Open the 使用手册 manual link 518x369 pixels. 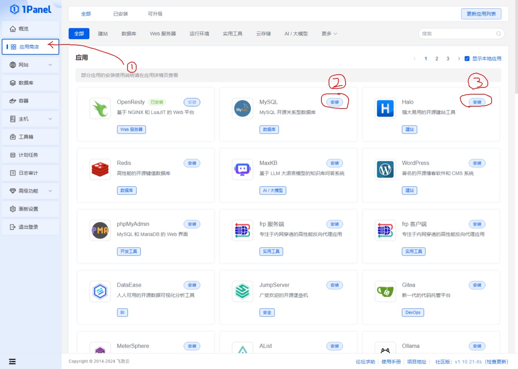[x=391, y=362]
